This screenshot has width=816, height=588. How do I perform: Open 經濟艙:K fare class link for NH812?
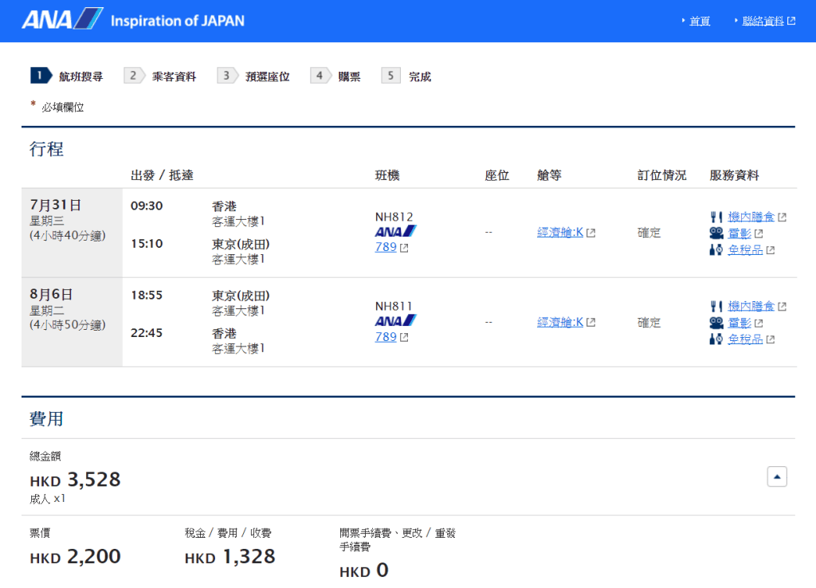pyautogui.click(x=560, y=233)
